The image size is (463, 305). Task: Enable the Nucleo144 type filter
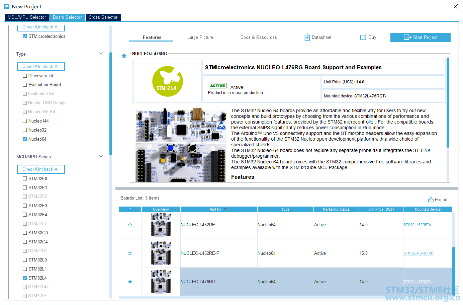pos(25,121)
